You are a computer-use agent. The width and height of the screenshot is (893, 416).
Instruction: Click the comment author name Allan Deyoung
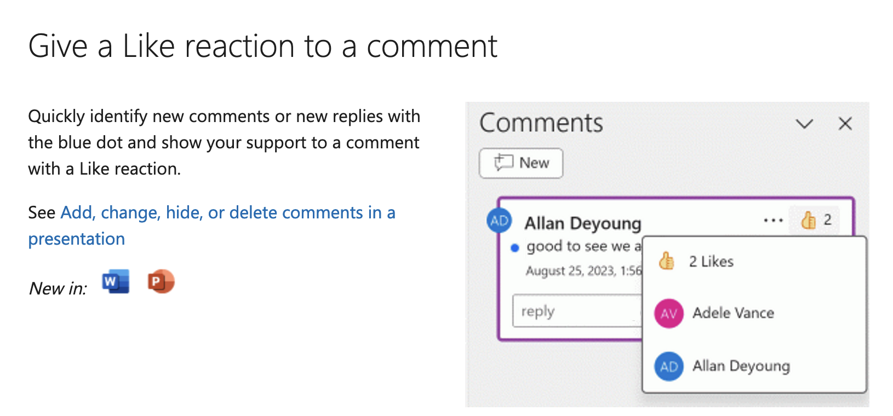[x=582, y=223]
